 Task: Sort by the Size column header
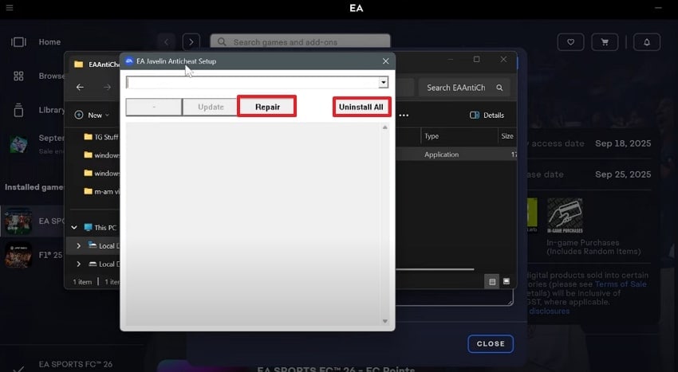tap(507, 136)
